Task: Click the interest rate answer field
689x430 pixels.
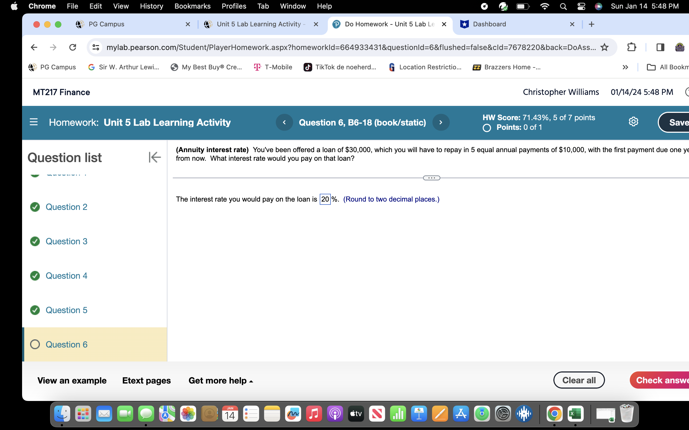Action: (325, 199)
